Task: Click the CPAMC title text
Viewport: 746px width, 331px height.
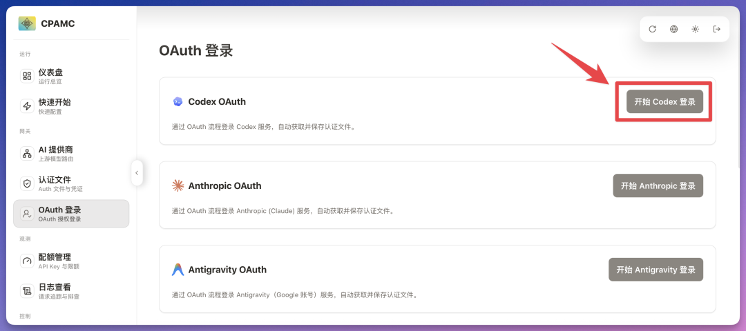Action: [58, 23]
